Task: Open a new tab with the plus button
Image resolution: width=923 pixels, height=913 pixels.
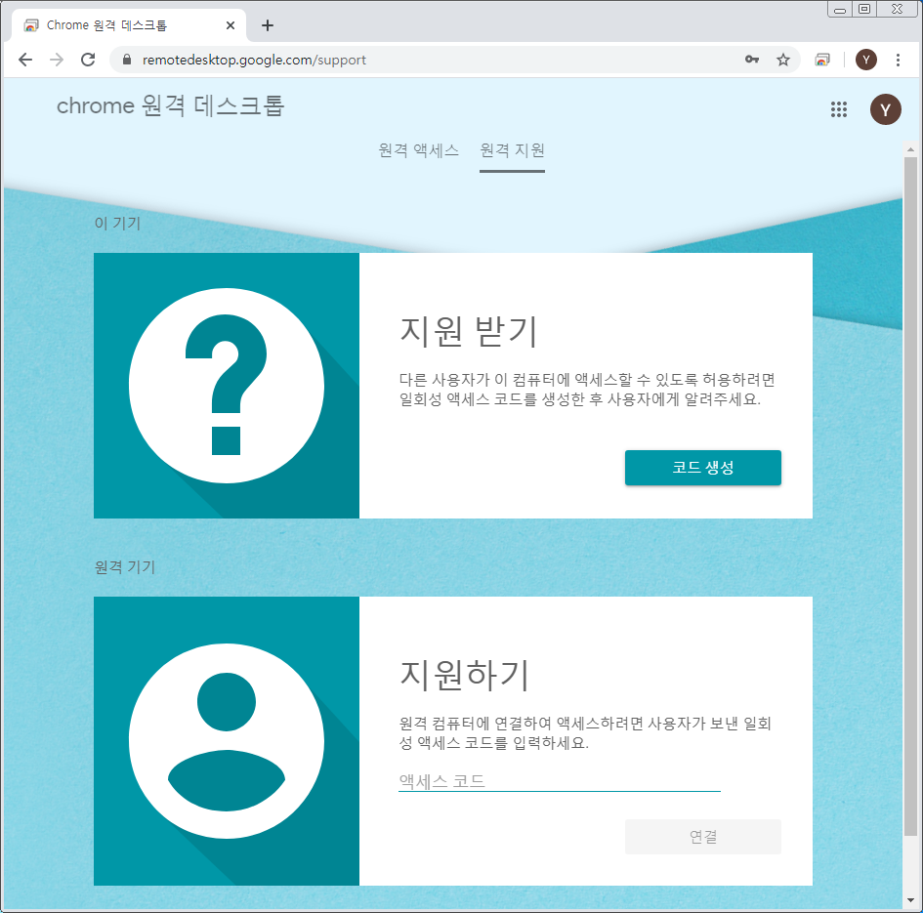Action: click(268, 25)
